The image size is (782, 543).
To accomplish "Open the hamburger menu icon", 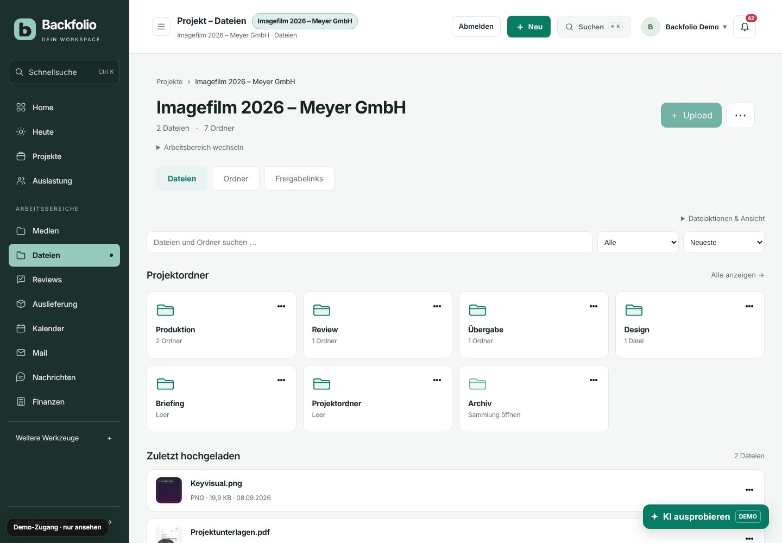I will pyautogui.click(x=161, y=27).
